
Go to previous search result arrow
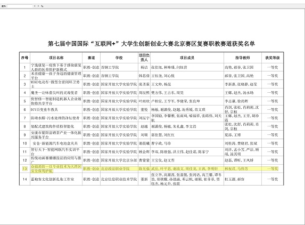(35, 6)
